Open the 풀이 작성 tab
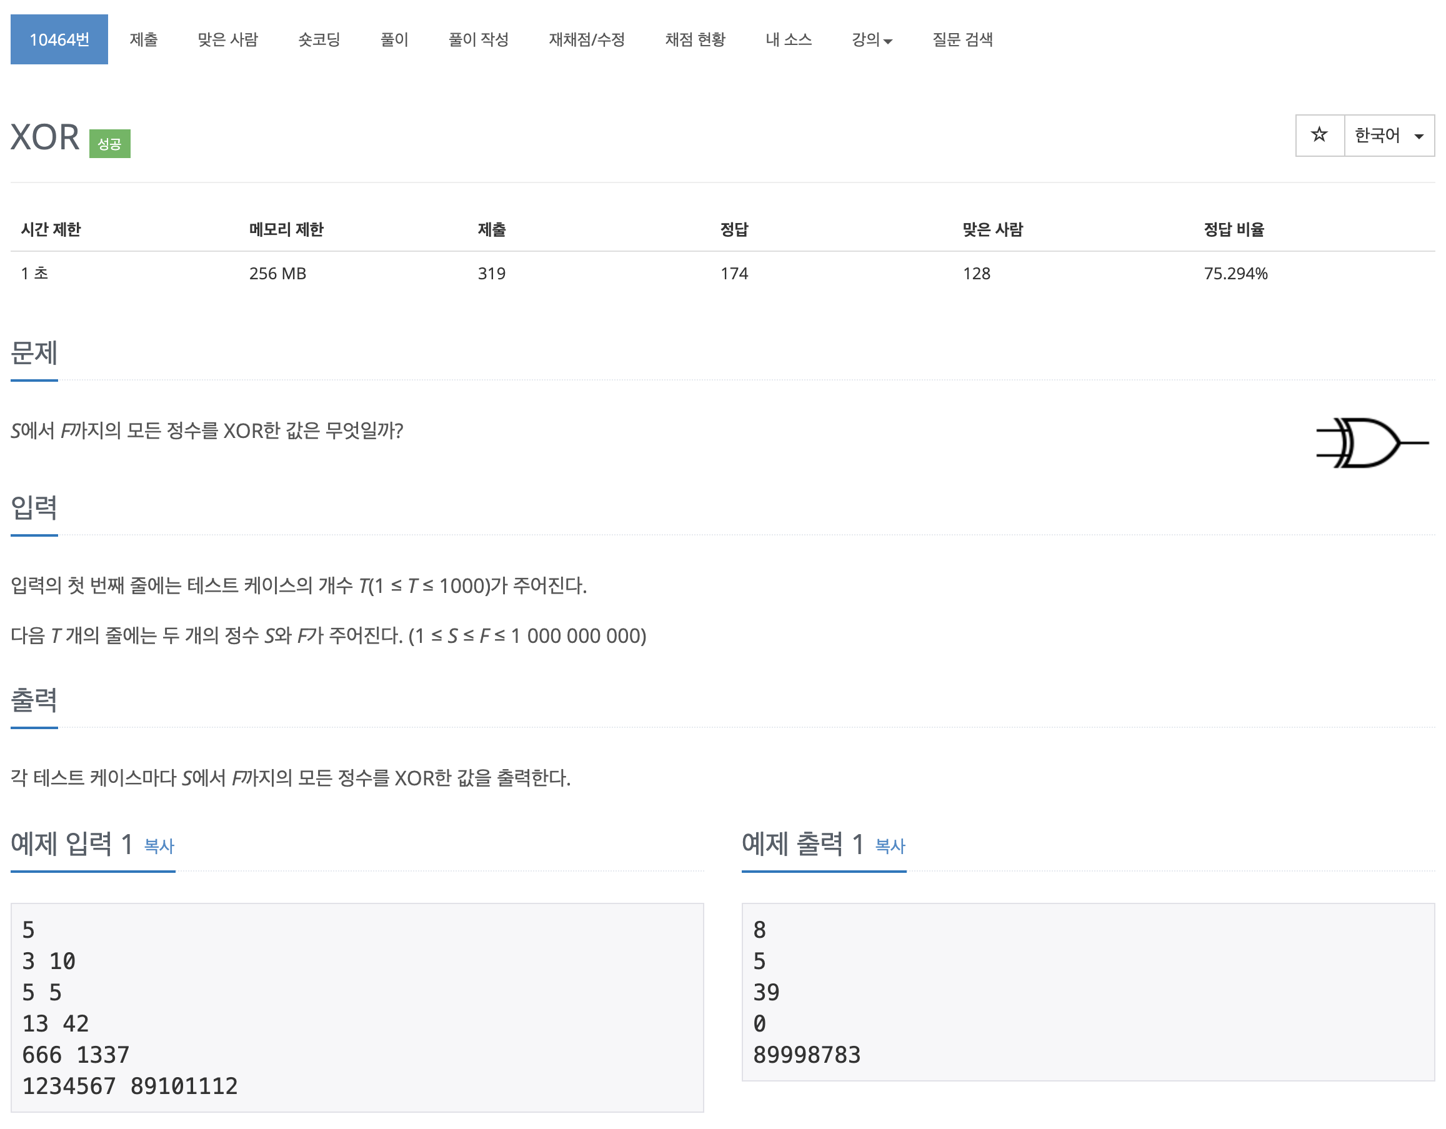 pyautogui.click(x=478, y=40)
